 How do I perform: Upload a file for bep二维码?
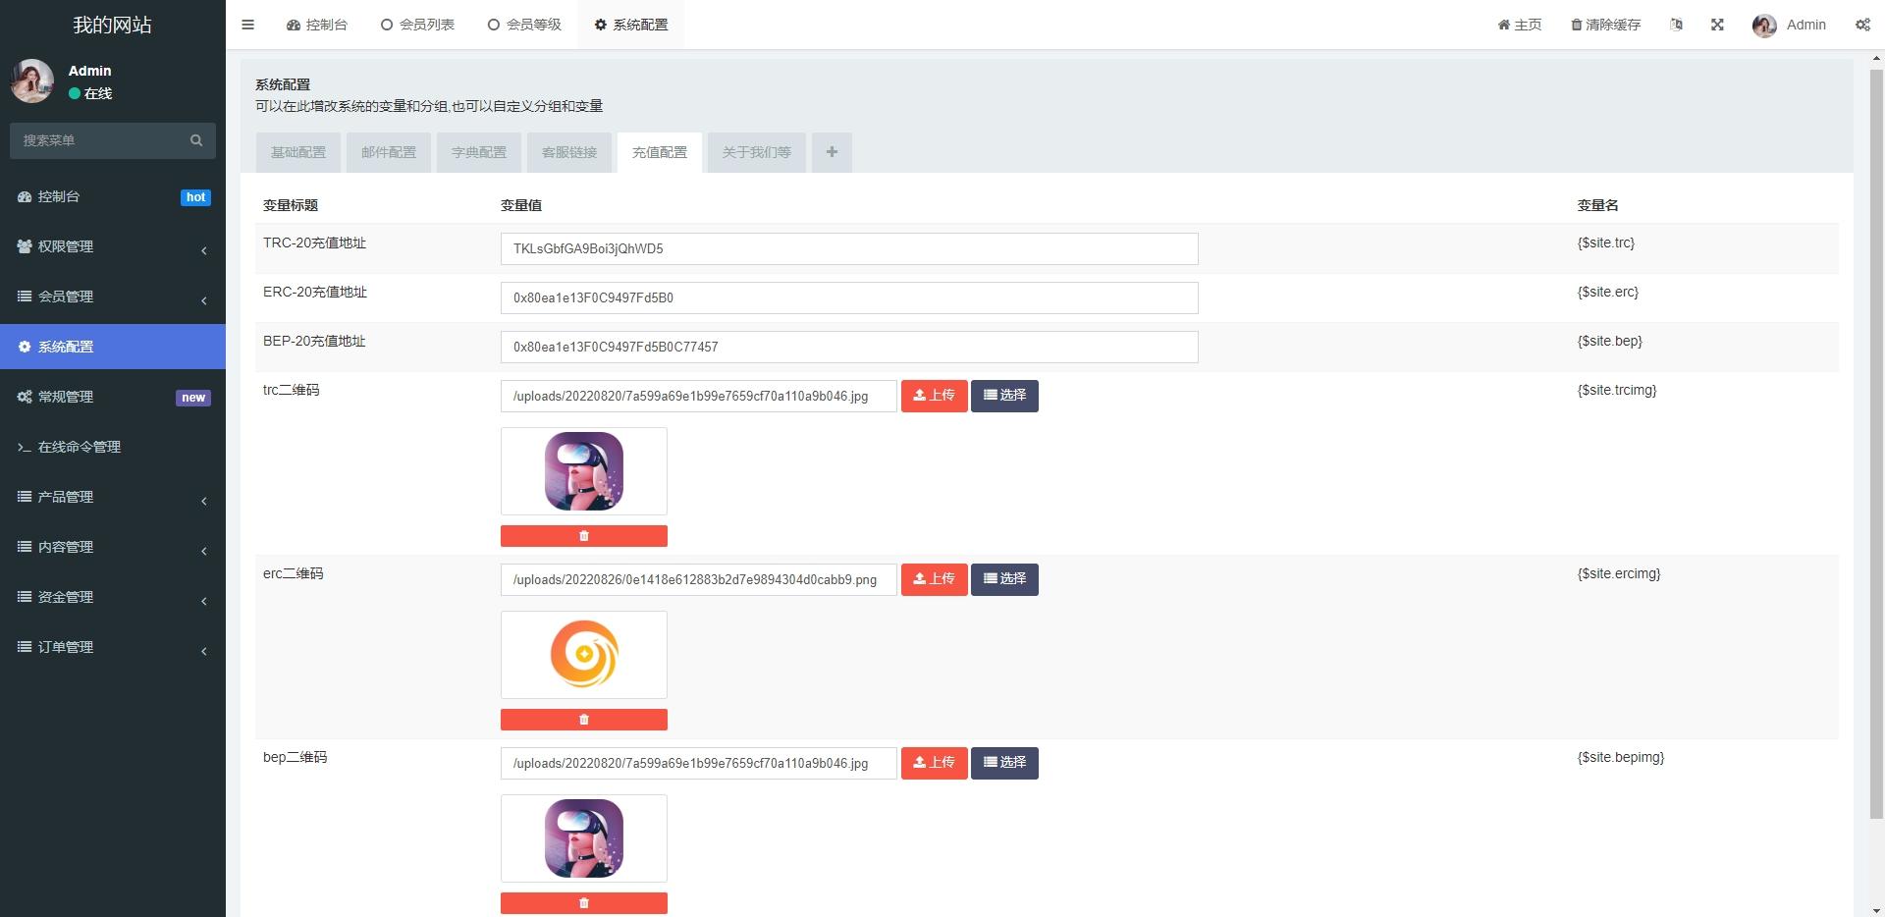pyautogui.click(x=935, y=763)
